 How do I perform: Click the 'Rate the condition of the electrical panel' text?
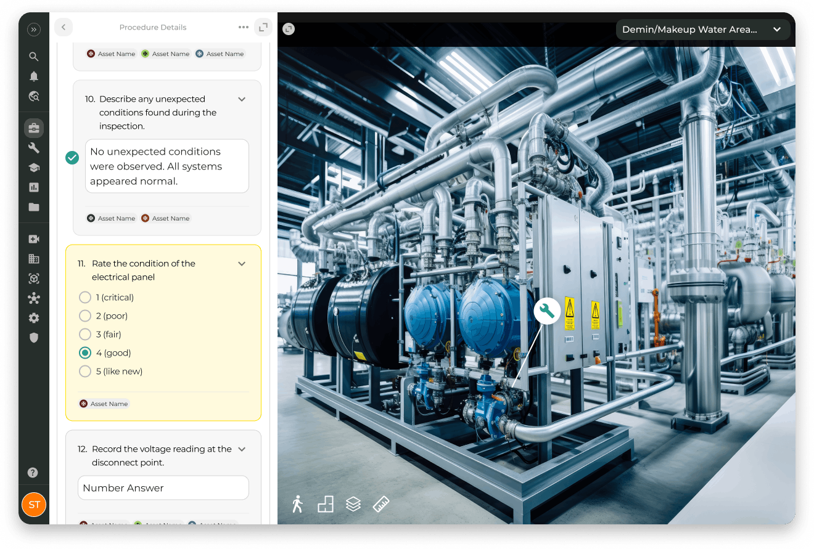coord(144,270)
